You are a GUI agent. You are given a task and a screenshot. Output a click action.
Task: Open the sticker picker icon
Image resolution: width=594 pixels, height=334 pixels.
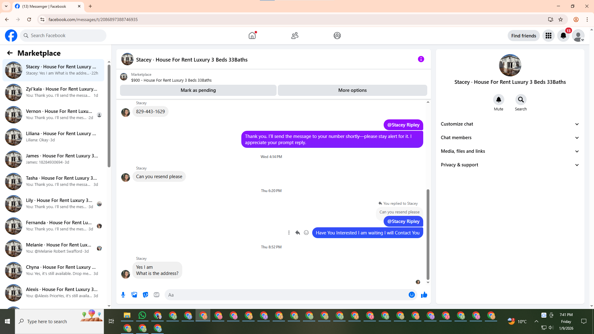tap(145, 295)
